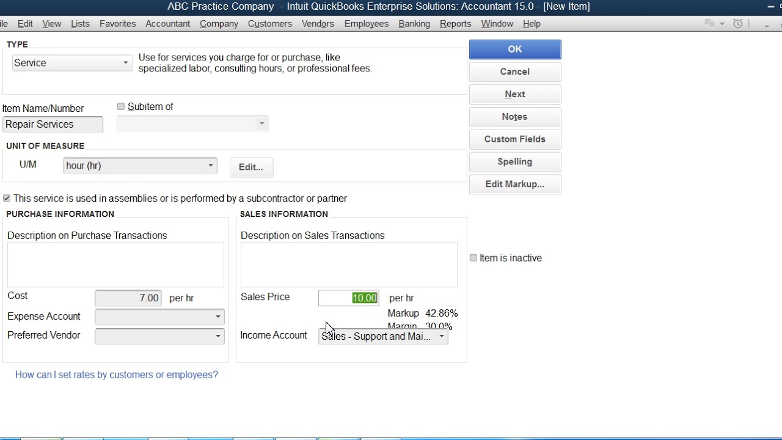
Task: Click the Edit... unit of measure button
Action: [x=251, y=167]
